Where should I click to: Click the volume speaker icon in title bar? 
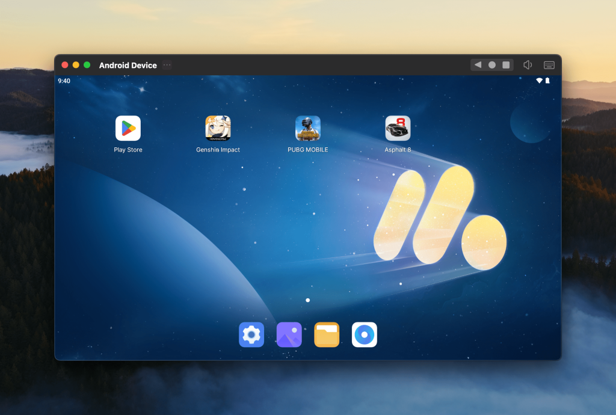[x=528, y=65]
